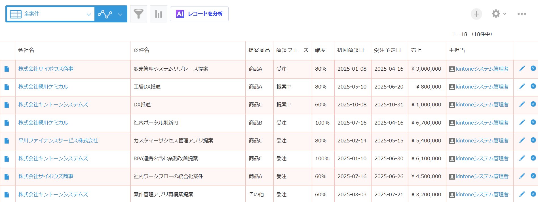Open 株式会社サイボウズ商事 in the first row

46,69
